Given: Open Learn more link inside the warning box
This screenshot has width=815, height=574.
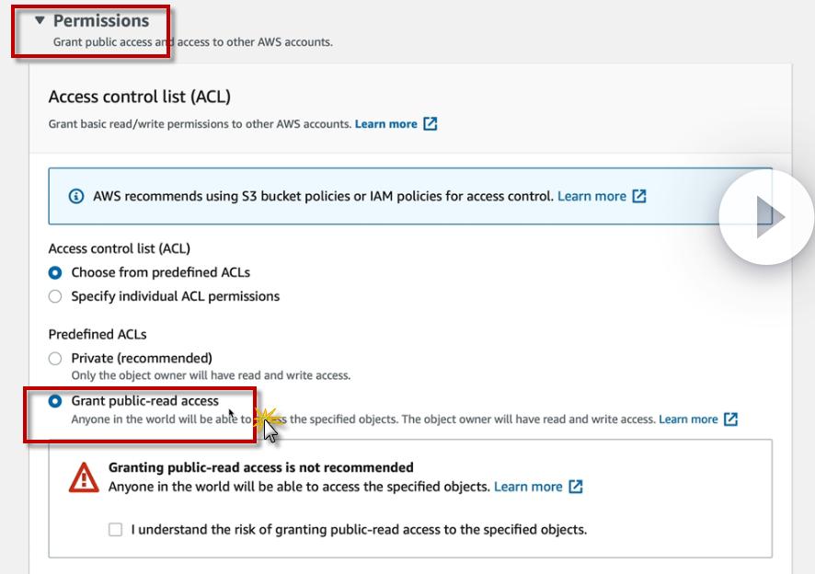Looking at the screenshot, I should (528, 487).
